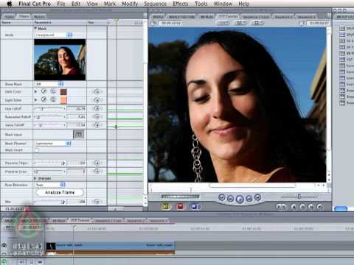Click the Saturation Falloff slider
The width and height of the screenshot is (354, 265).
click(49, 117)
